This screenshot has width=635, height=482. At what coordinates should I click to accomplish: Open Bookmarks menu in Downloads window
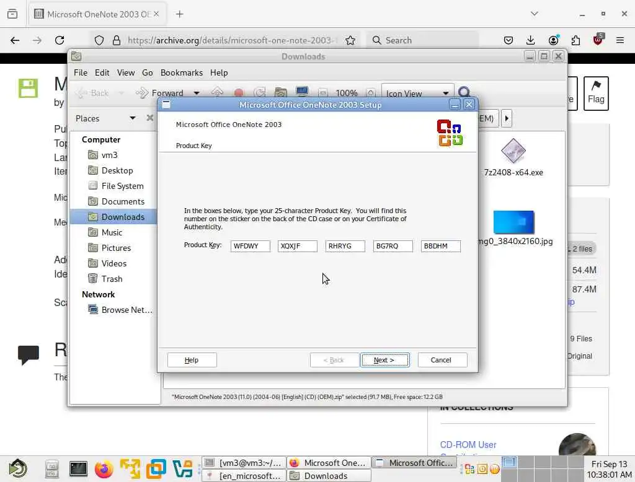point(182,73)
